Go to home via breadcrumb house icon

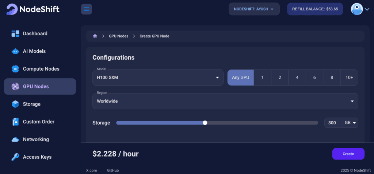coord(95,36)
